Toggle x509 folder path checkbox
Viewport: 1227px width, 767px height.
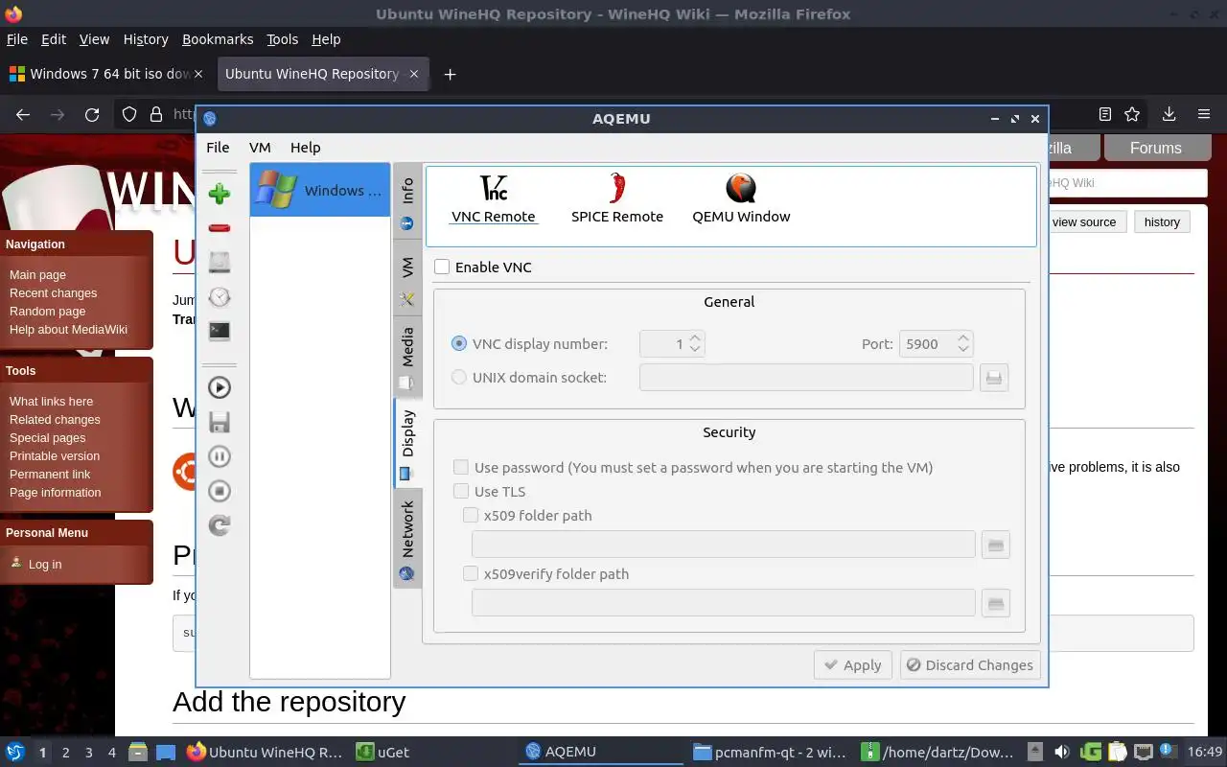[x=471, y=515]
